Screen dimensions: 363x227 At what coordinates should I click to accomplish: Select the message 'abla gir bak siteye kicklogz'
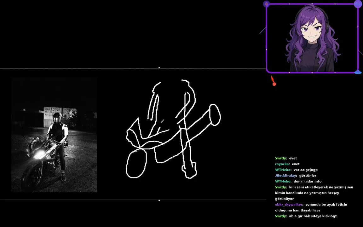(x=313, y=216)
